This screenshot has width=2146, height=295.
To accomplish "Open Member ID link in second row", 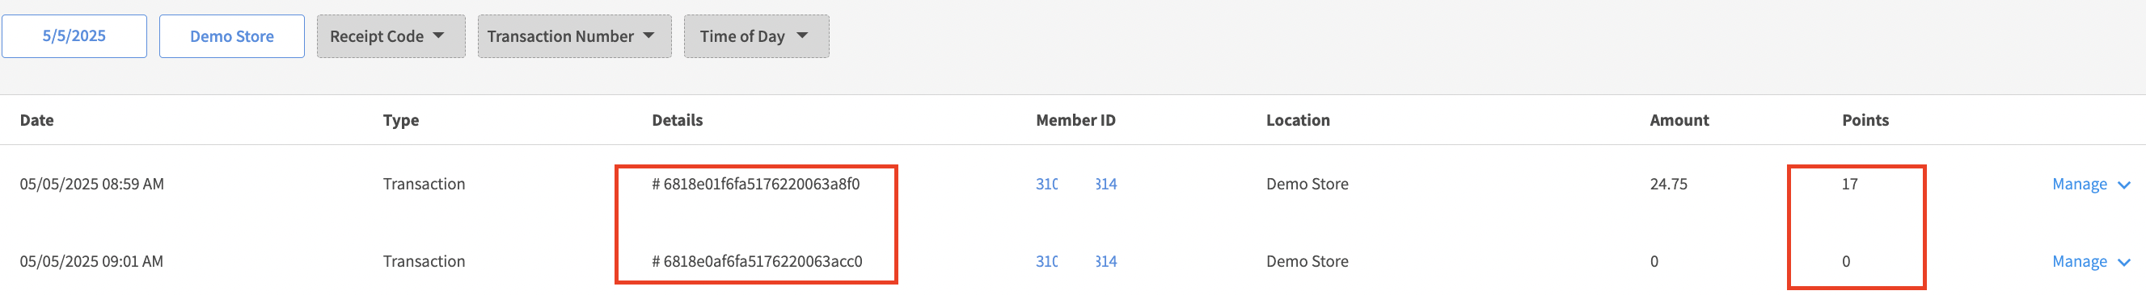I will click(1076, 262).
